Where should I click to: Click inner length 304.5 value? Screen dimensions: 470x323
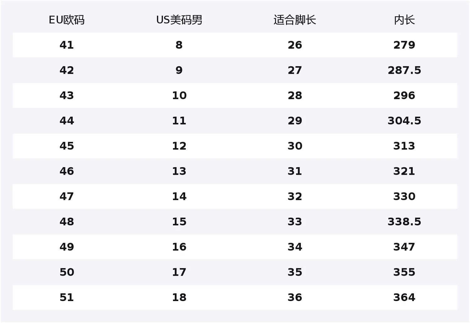point(404,121)
